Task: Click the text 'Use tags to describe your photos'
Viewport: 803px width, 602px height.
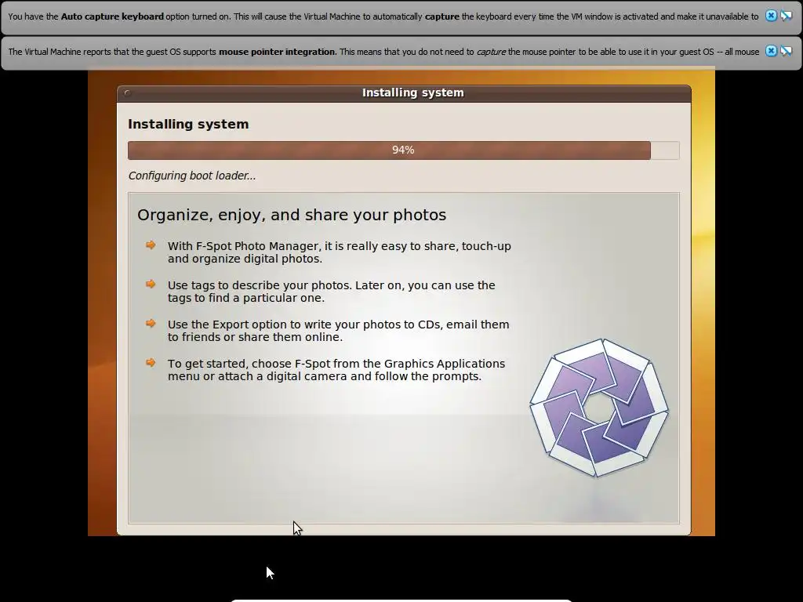Action: tap(260, 285)
